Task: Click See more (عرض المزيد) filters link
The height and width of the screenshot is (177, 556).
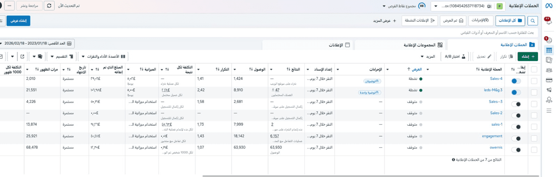Action: pyautogui.click(x=385, y=20)
